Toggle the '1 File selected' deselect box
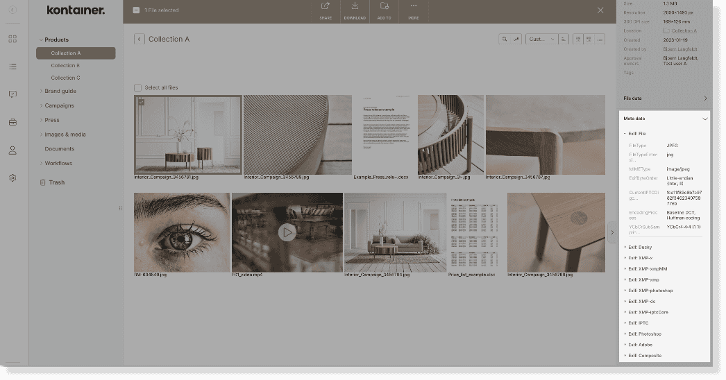 coord(137,10)
